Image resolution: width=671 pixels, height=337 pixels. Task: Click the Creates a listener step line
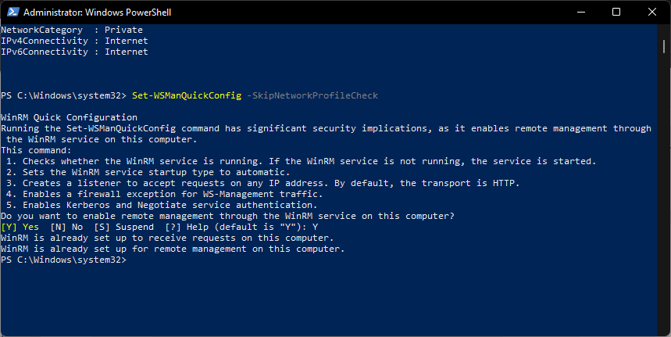pyautogui.click(x=262, y=183)
